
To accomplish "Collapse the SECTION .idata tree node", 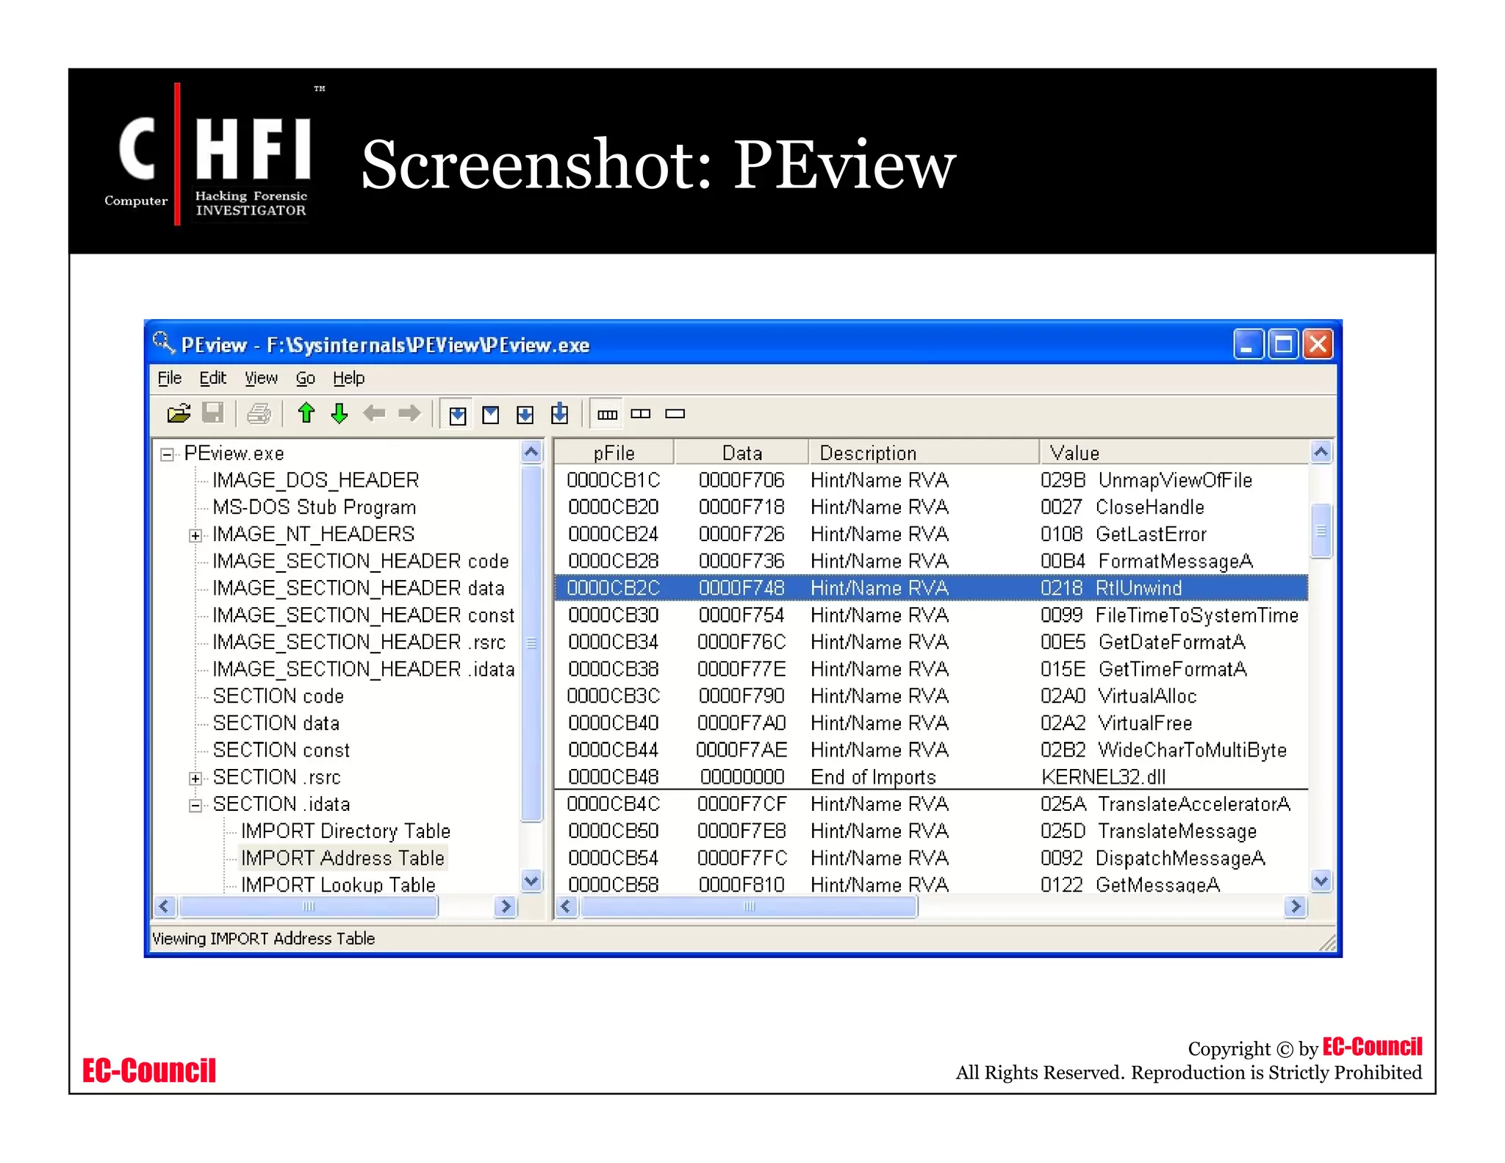I will click(195, 806).
